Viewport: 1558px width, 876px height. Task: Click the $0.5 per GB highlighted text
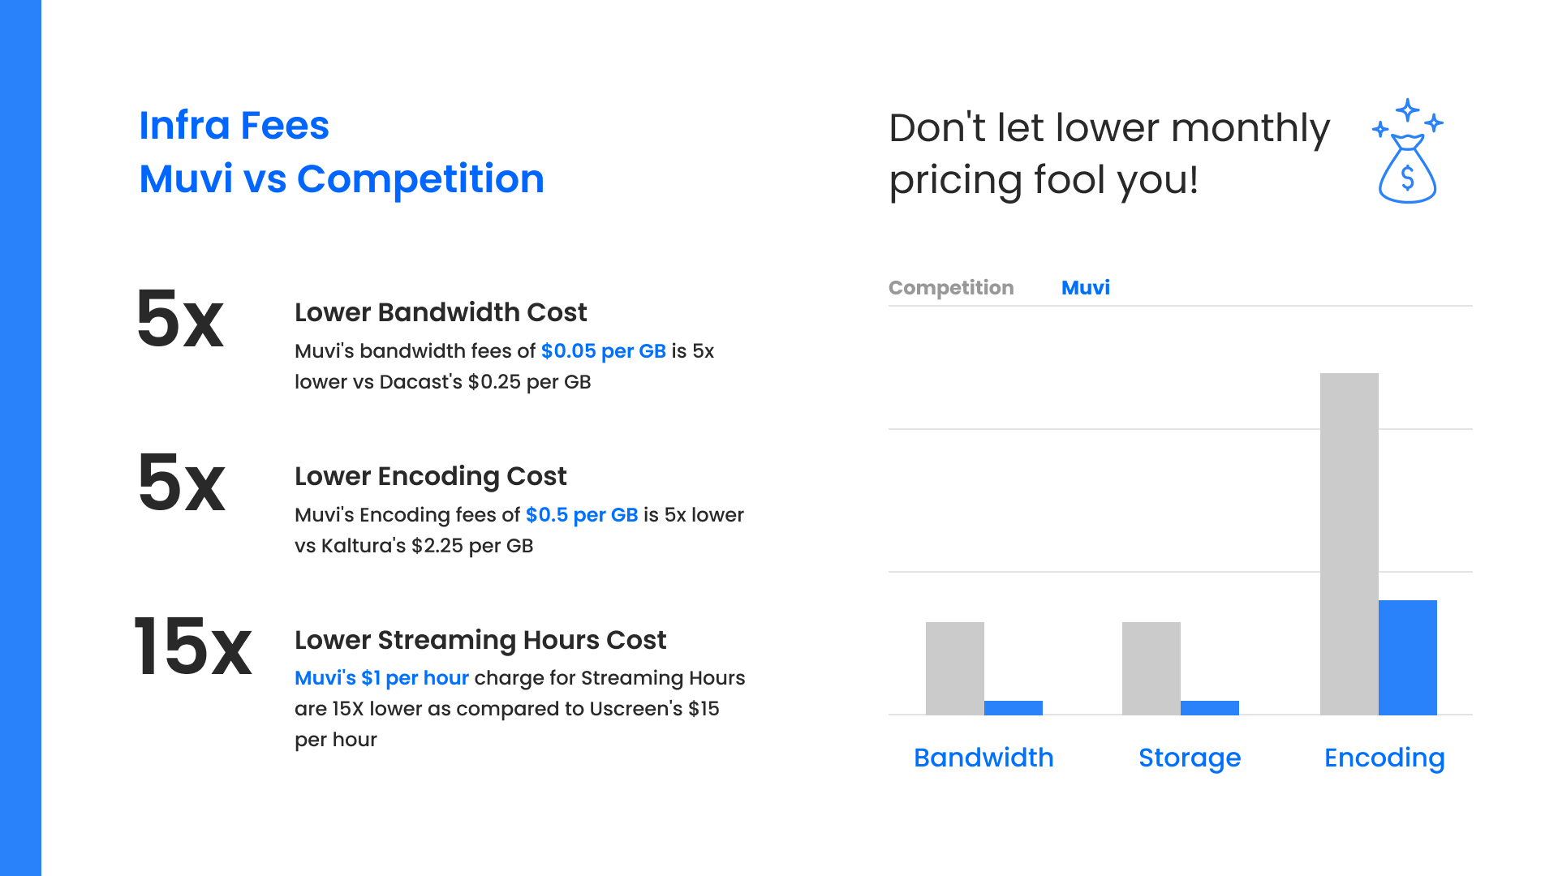pos(581,515)
